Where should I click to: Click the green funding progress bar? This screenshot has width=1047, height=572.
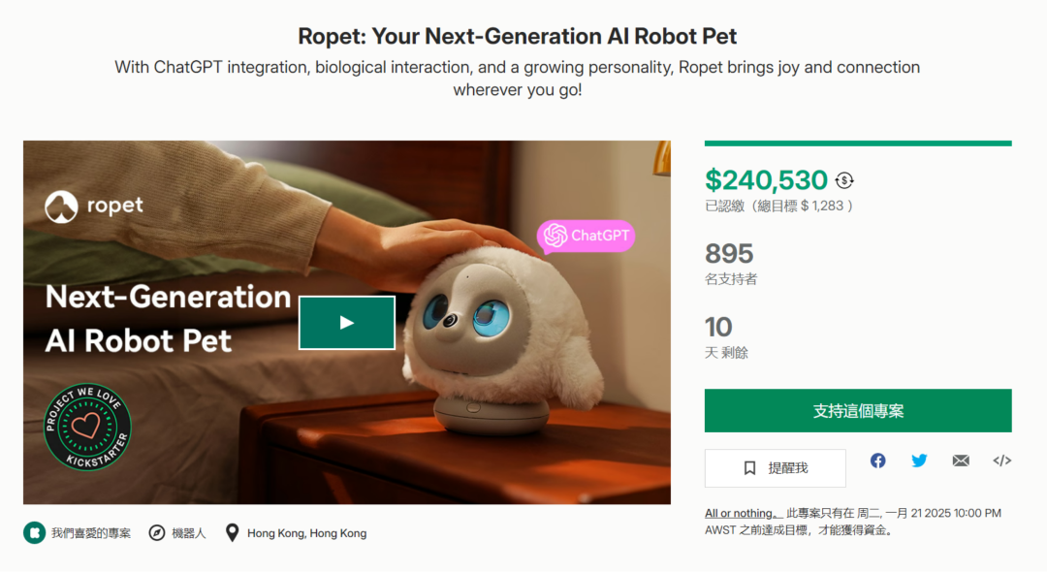pyautogui.click(x=858, y=143)
